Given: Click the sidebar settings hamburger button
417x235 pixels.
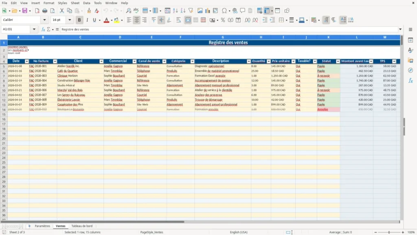Looking at the screenshot, I should click(x=410, y=29).
